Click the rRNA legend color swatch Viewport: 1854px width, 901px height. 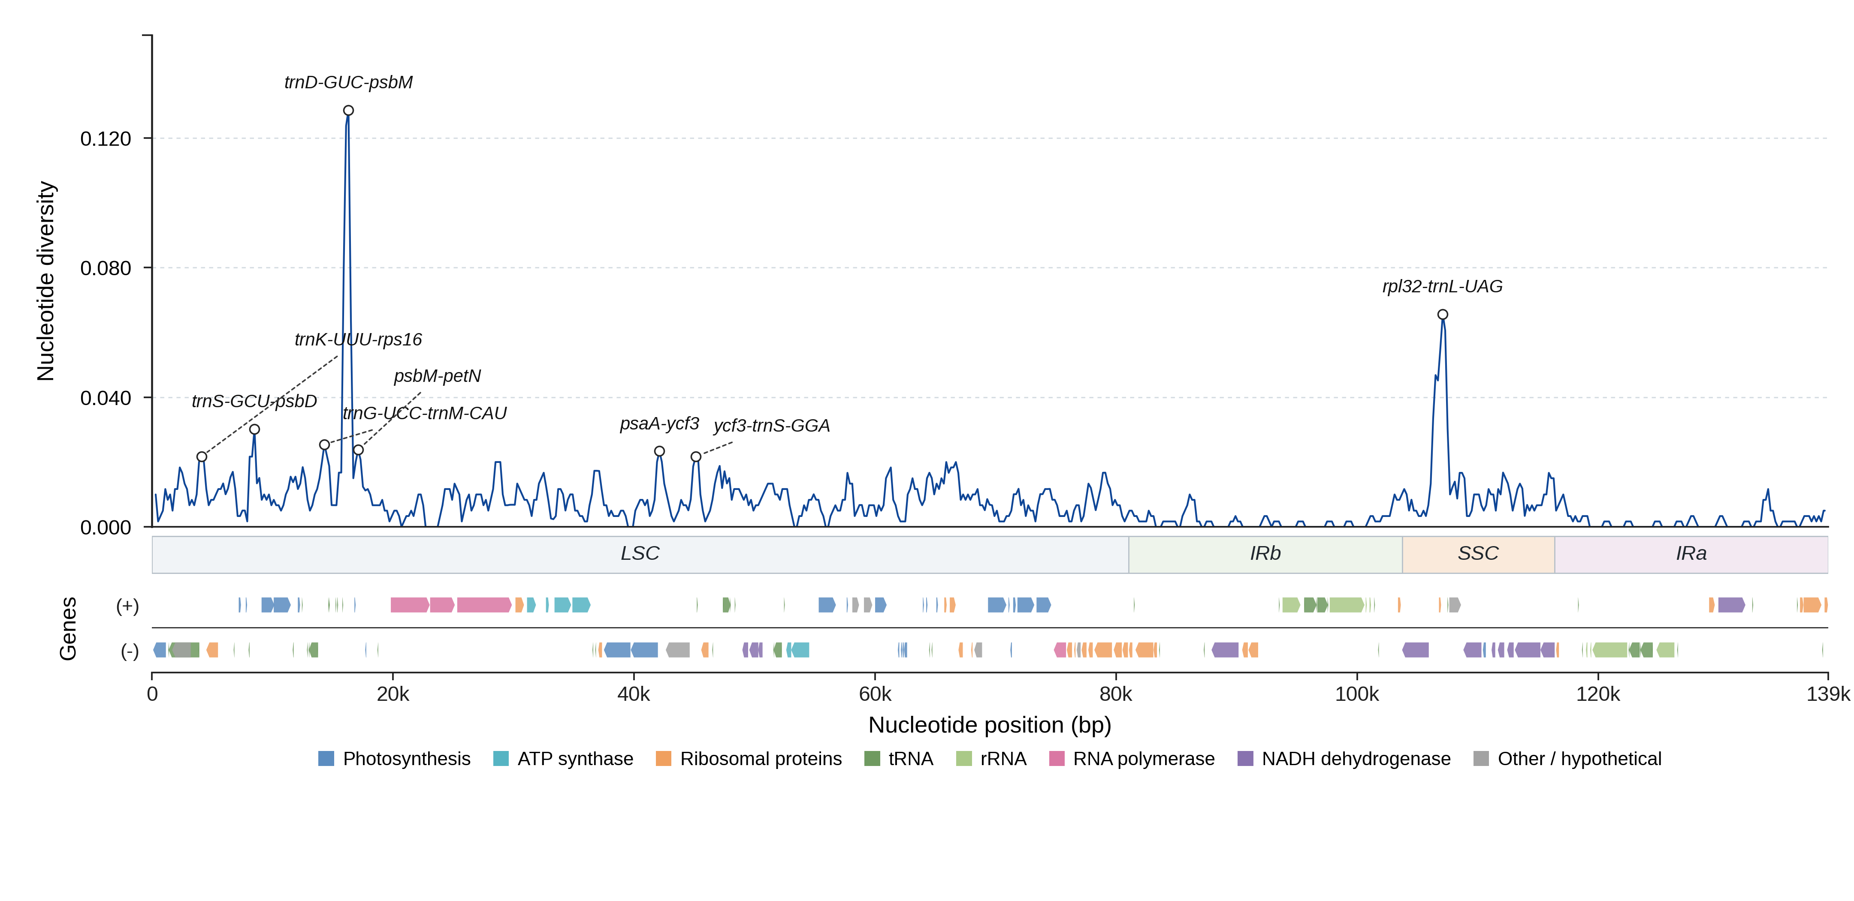point(964,759)
